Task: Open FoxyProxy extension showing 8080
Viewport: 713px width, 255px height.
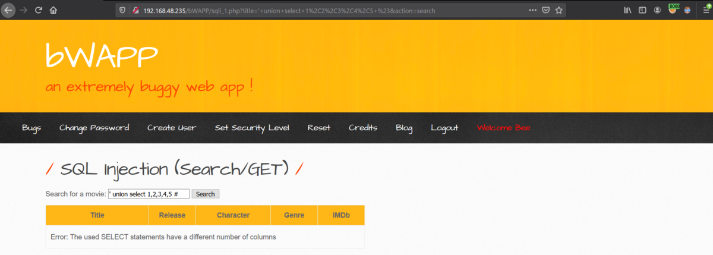Action: 673,9
